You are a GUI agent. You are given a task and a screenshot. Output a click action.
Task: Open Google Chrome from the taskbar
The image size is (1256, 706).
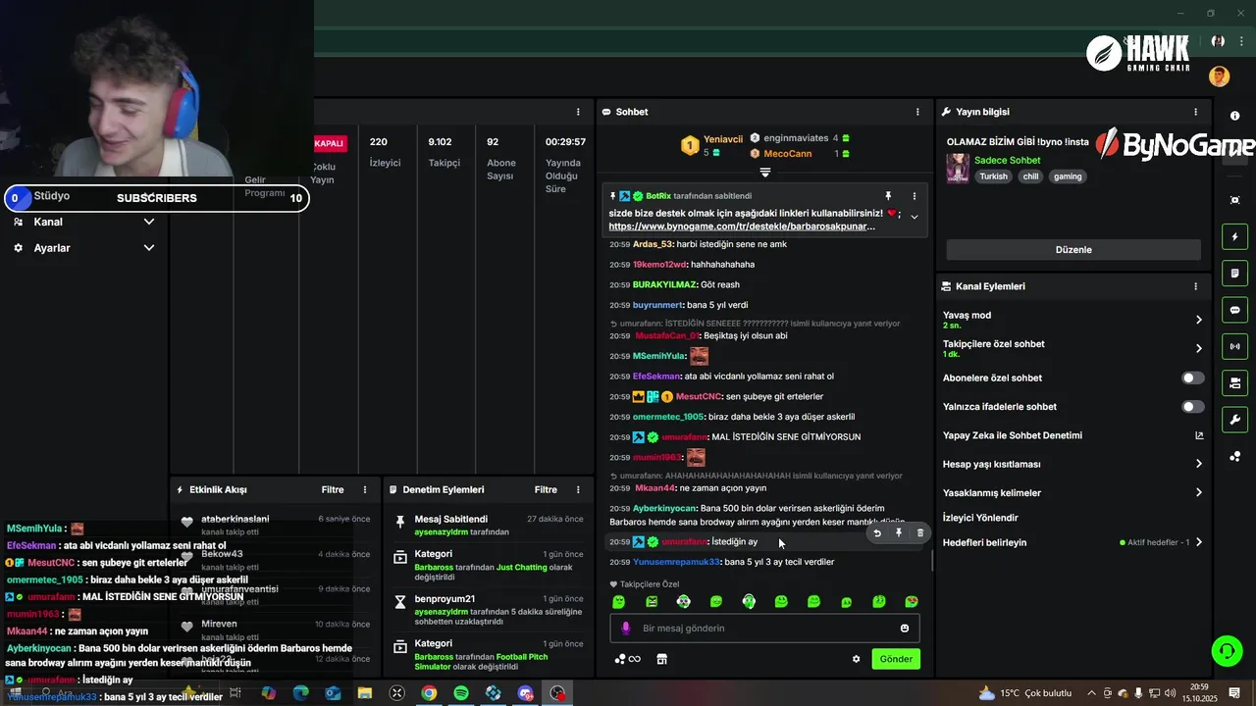429,693
